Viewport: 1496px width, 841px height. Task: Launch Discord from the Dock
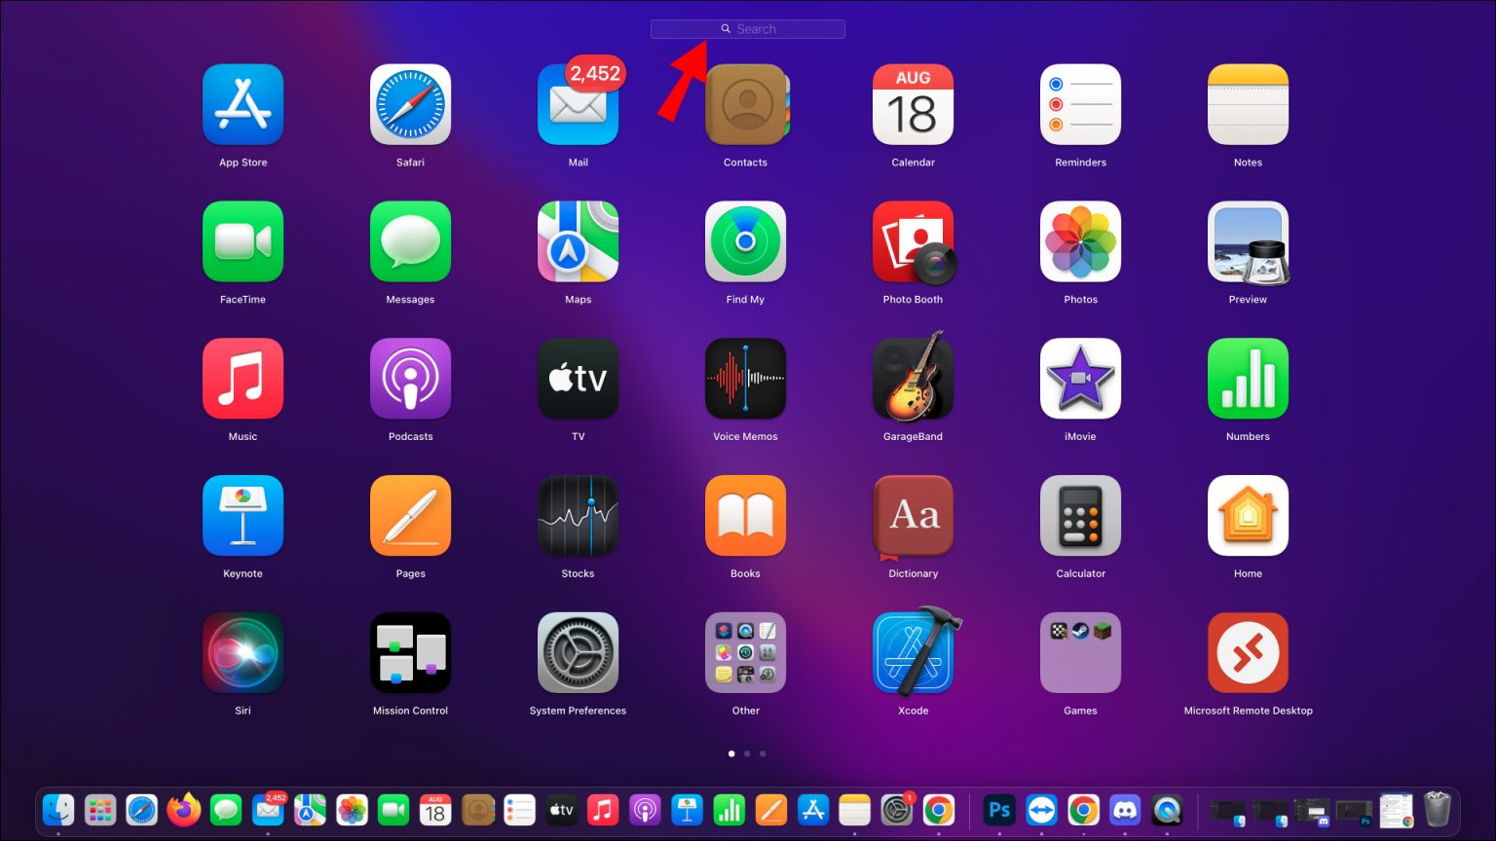pos(1126,809)
